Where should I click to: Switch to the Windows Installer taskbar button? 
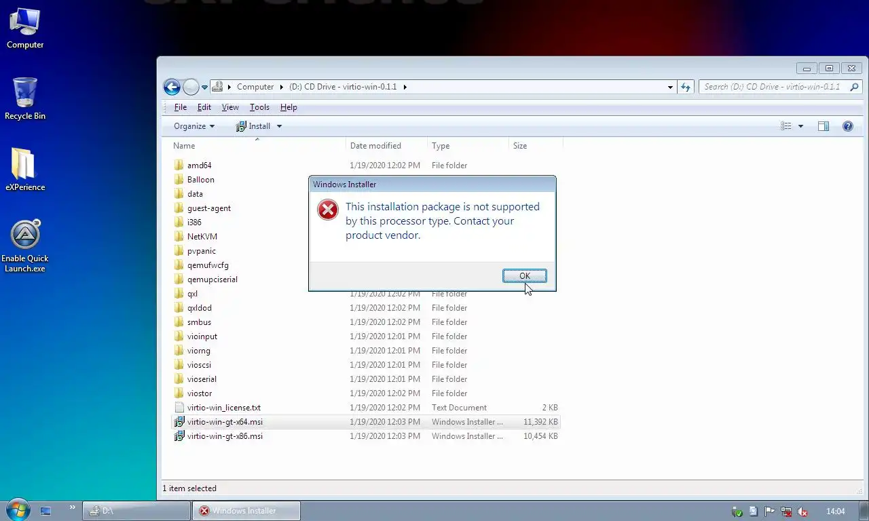click(246, 511)
